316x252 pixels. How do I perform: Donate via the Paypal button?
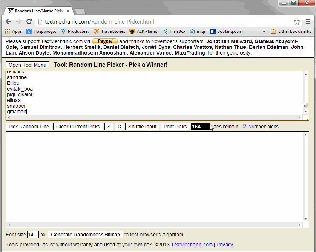click(105, 41)
